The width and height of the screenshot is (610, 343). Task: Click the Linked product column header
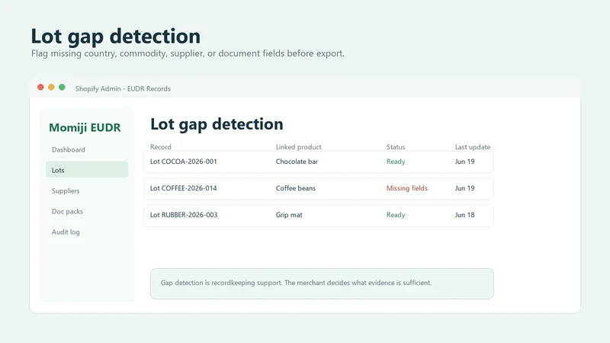pyautogui.click(x=298, y=147)
